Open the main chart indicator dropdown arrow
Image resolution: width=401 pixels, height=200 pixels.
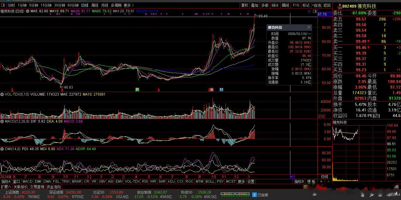point(28,11)
